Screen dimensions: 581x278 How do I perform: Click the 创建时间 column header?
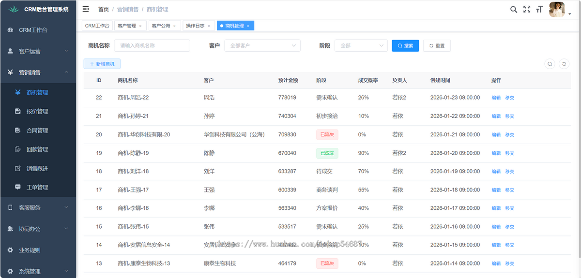440,80
